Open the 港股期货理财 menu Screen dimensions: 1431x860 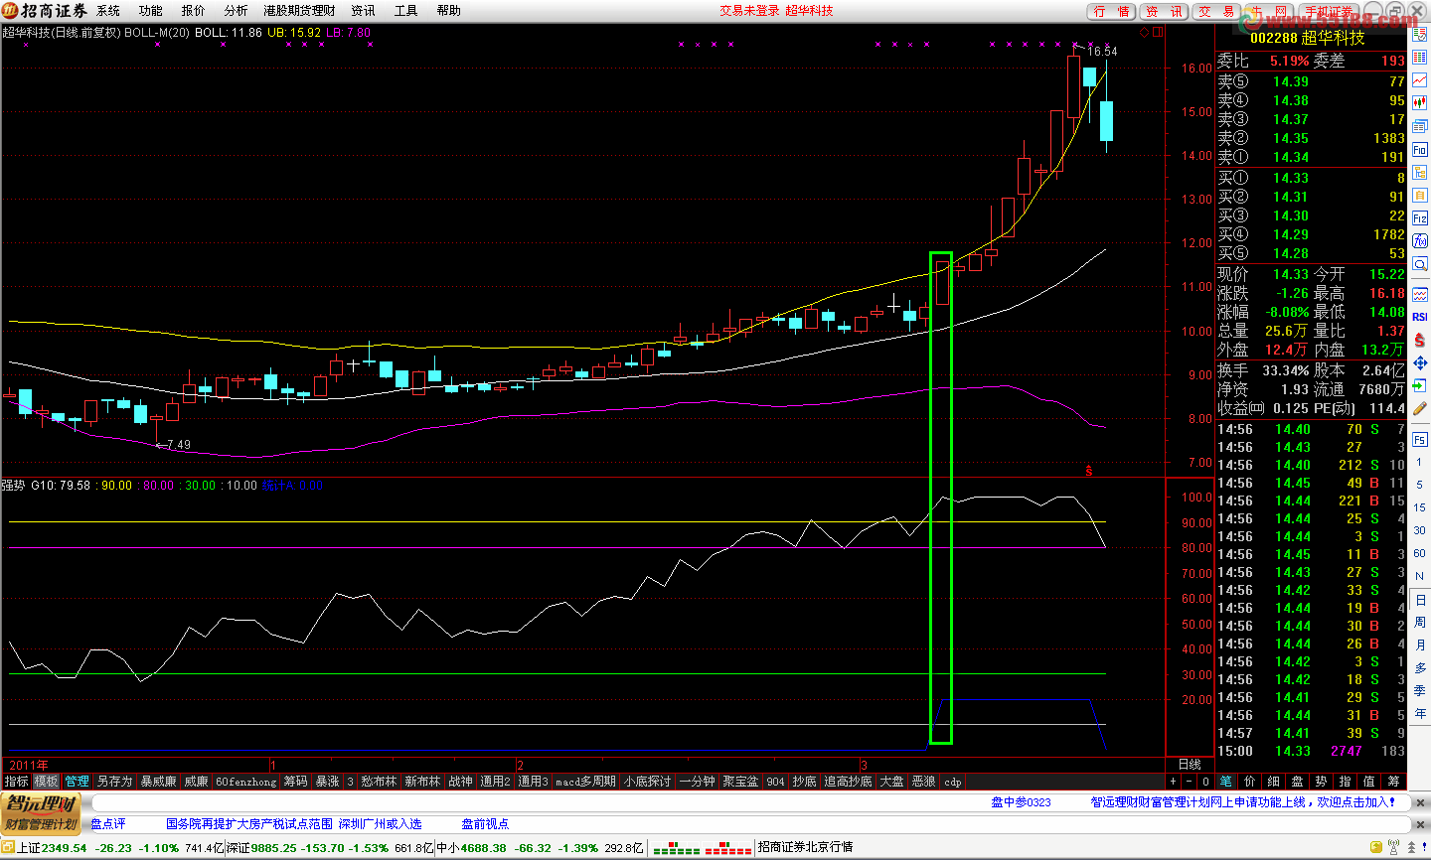[299, 11]
